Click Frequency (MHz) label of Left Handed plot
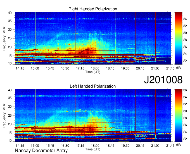 [x=4, y=116]
